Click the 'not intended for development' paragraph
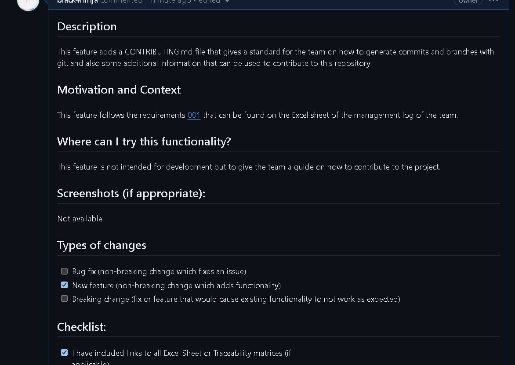 pyautogui.click(x=249, y=167)
